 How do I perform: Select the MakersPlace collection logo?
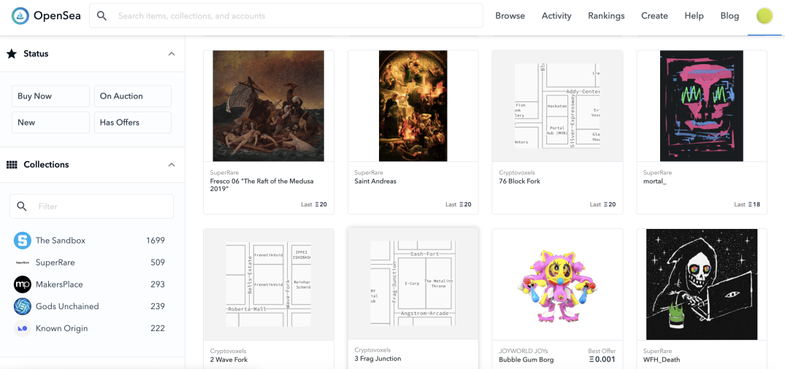(23, 284)
